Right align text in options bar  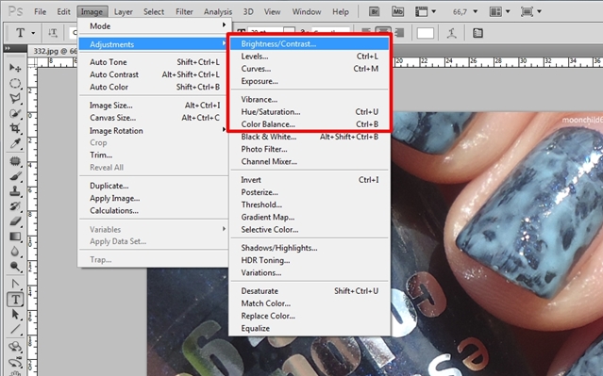tap(399, 33)
